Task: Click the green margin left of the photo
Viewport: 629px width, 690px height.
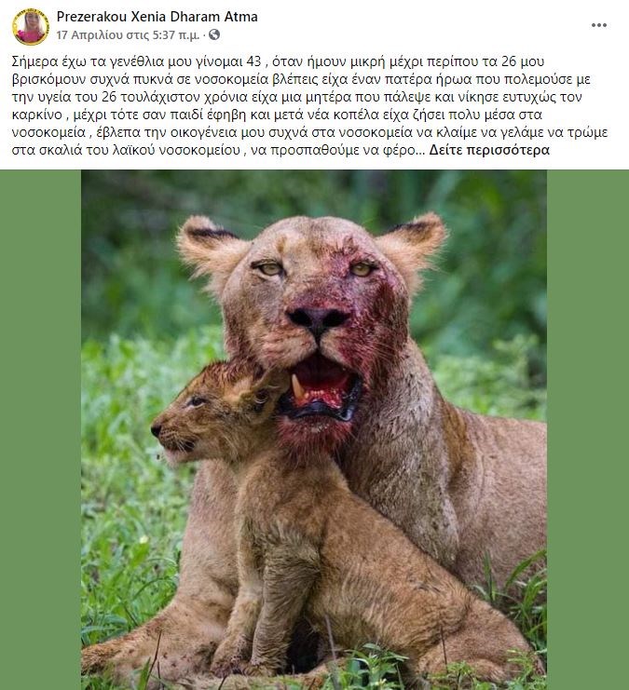Action: (x=40, y=429)
